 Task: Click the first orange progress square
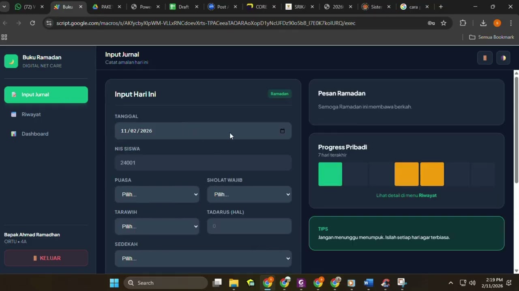(x=407, y=174)
